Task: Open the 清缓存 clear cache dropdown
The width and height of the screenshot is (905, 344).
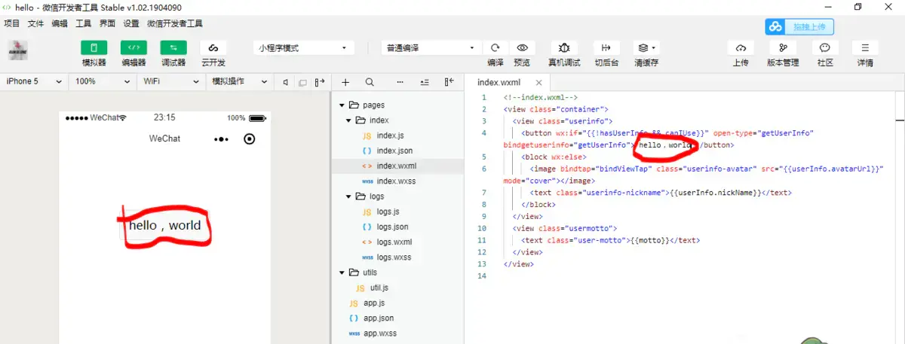Action: [x=646, y=47]
